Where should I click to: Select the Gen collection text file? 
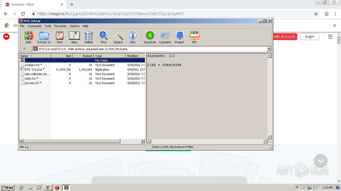point(82,74)
